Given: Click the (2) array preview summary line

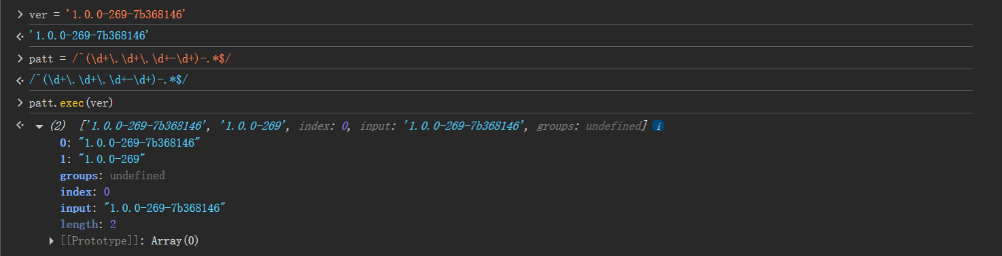Looking at the screenshot, I should 347,126.
